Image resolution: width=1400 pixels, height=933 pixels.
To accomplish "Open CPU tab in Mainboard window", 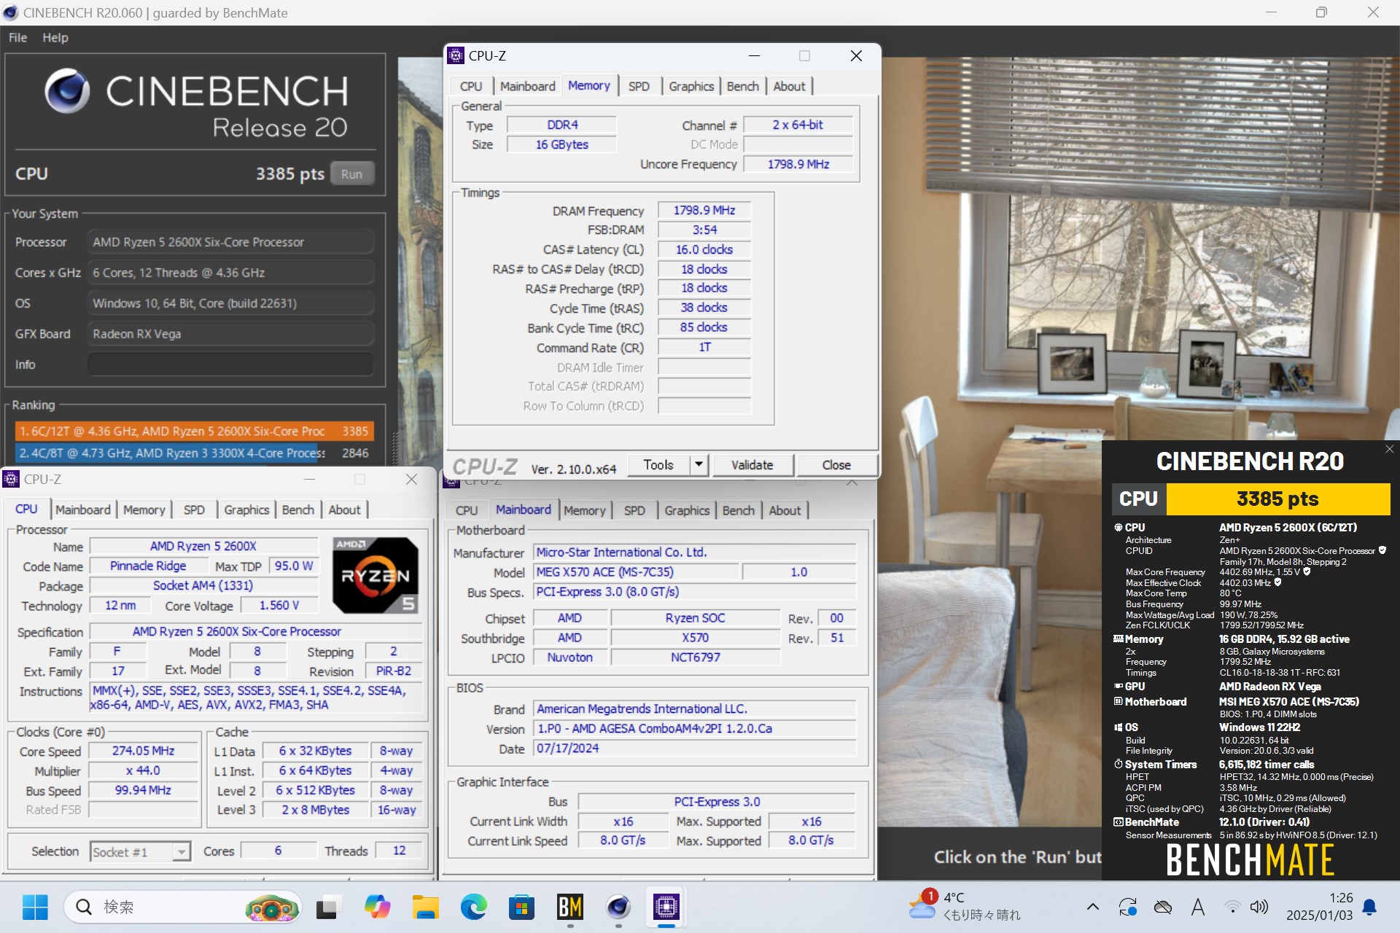I will coord(467,510).
